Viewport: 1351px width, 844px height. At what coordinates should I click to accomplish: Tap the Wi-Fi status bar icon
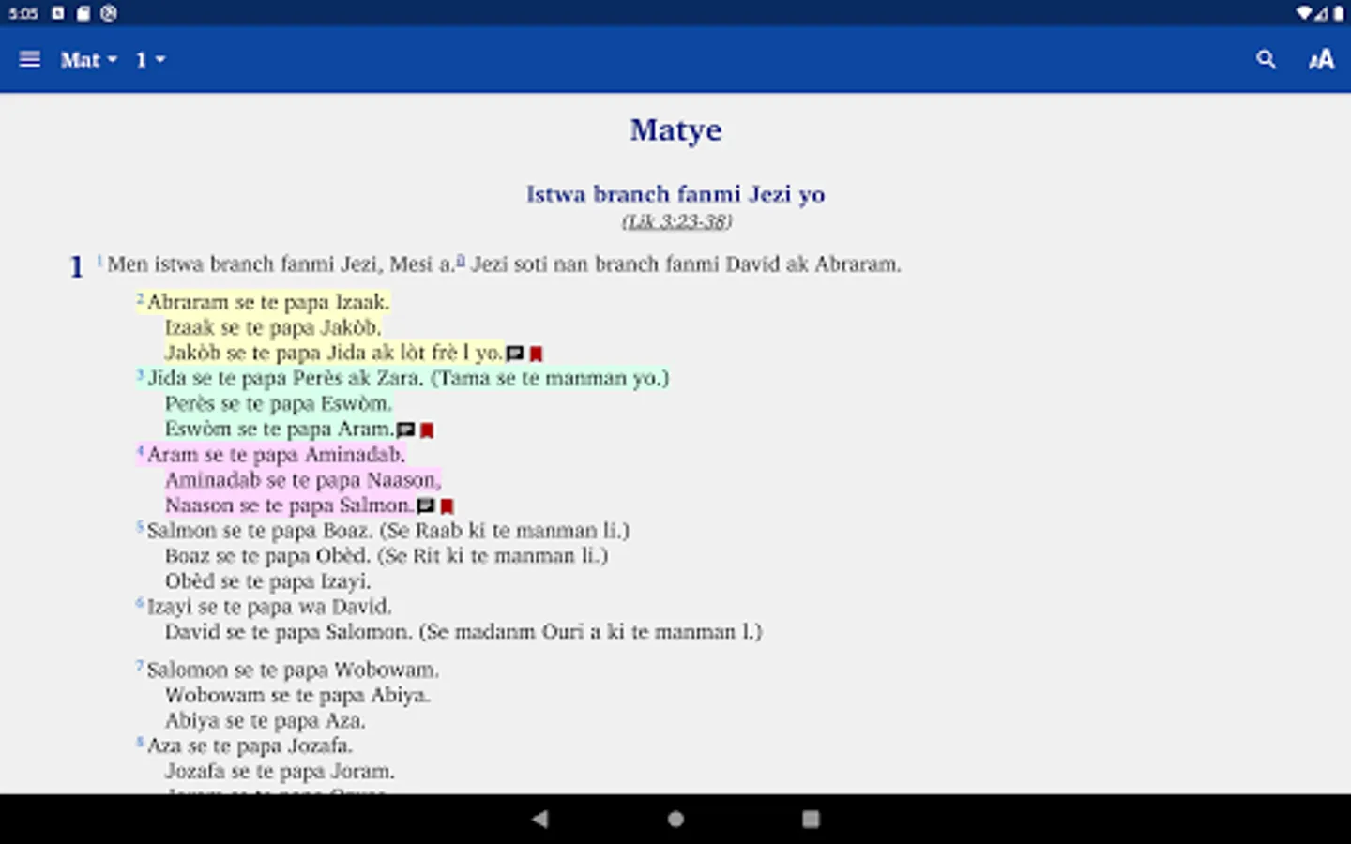click(x=1304, y=13)
